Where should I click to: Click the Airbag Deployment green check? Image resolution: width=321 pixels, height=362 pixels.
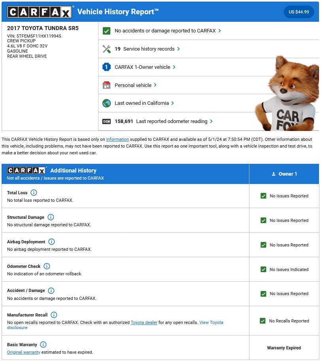point(263,245)
